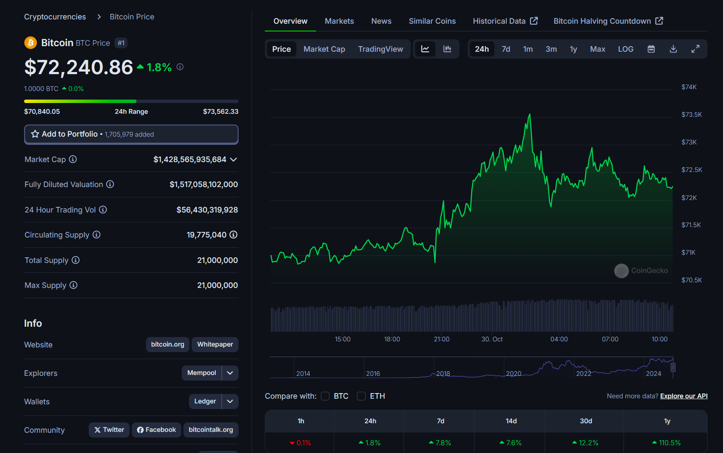Image resolution: width=723 pixels, height=453 pixels.
Task: Open the Similar Coins tab
Action: [432, 21]
